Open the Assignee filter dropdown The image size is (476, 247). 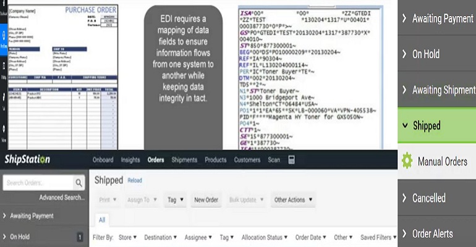point(198,237)
